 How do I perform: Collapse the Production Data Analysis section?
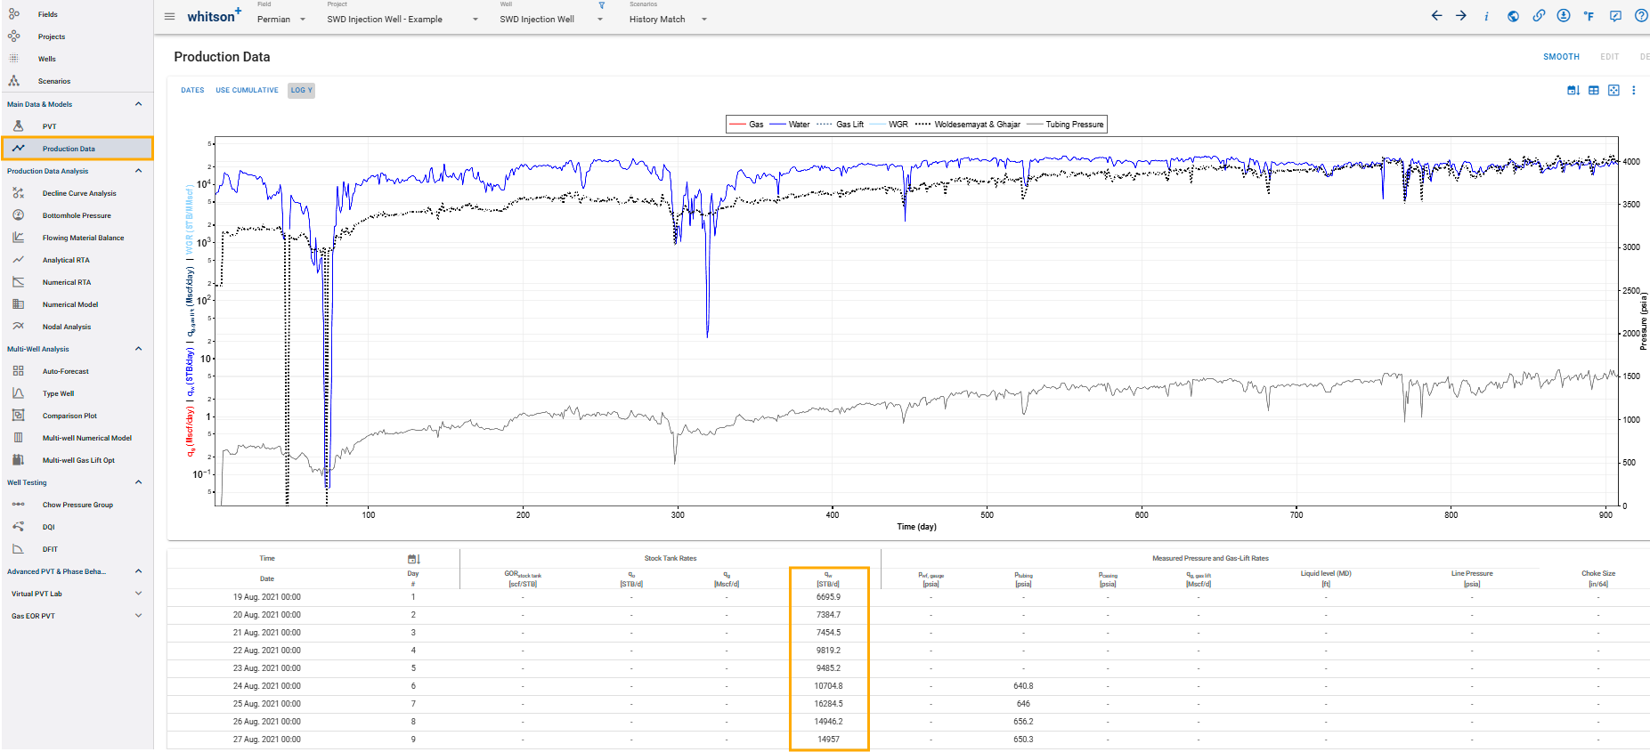(x=138, y=171)
